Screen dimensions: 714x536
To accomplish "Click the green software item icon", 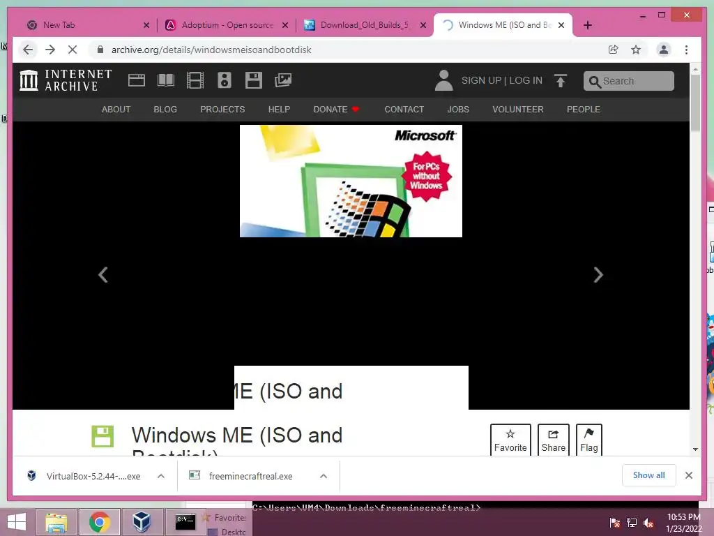I will pos(102,436).
